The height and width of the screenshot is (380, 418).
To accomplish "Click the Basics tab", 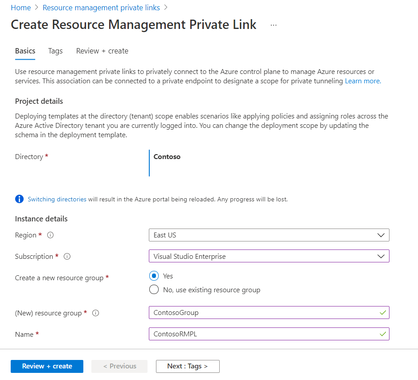I will (x=25, y=51).
